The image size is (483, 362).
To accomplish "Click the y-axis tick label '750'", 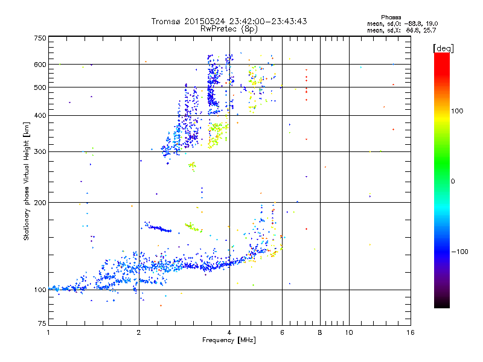I will pyautogui.click(x=40, y=38).
